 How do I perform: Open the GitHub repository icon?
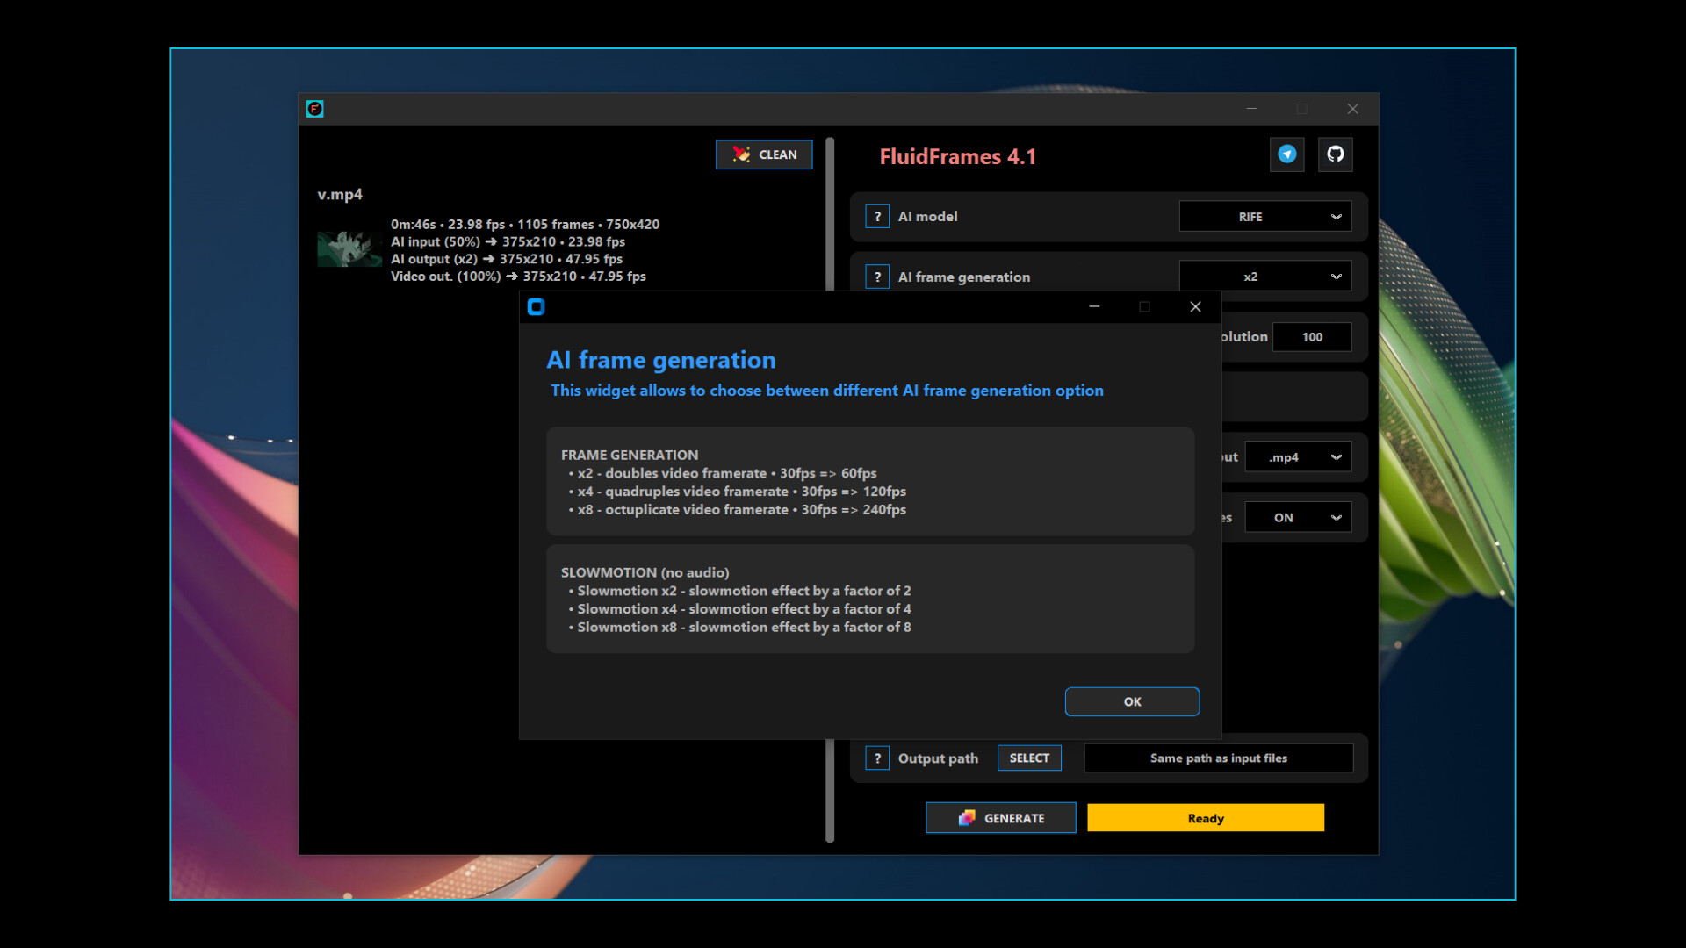pyautogui.click(x=1335, y=154)
